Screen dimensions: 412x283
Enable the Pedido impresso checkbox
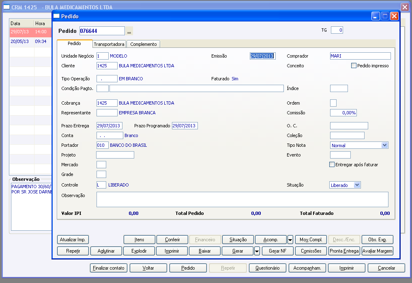coord(354,66)
